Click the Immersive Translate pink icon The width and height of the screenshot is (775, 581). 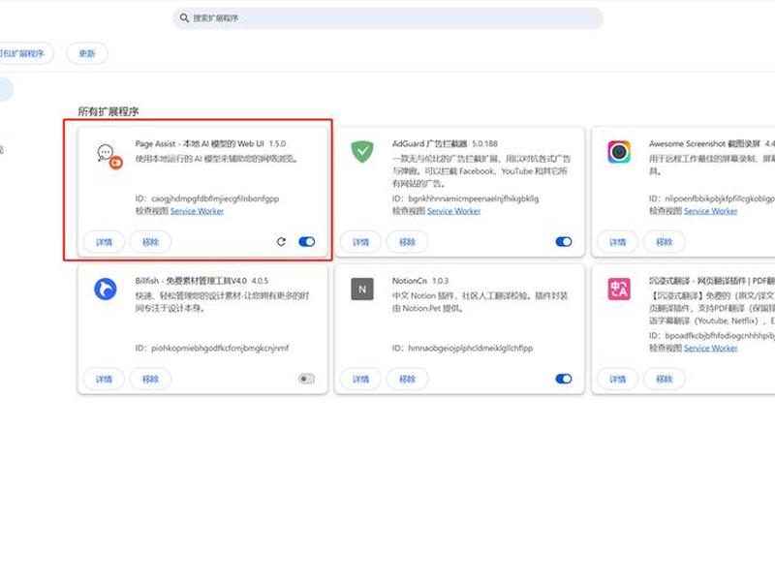pos(619,289)
